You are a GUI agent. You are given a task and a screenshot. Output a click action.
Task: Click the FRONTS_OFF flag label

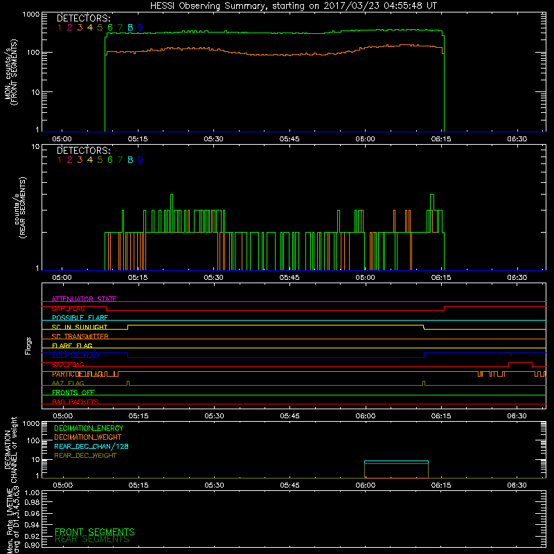tap(73, 393)
